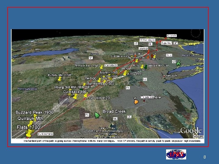Click the Greylock white label

[x=144, y=49]
